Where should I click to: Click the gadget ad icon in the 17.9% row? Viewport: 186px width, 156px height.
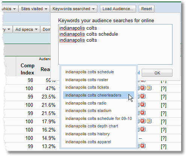coord(149,121)
